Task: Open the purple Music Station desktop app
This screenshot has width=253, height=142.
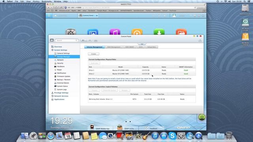Action: click(115, 32)
